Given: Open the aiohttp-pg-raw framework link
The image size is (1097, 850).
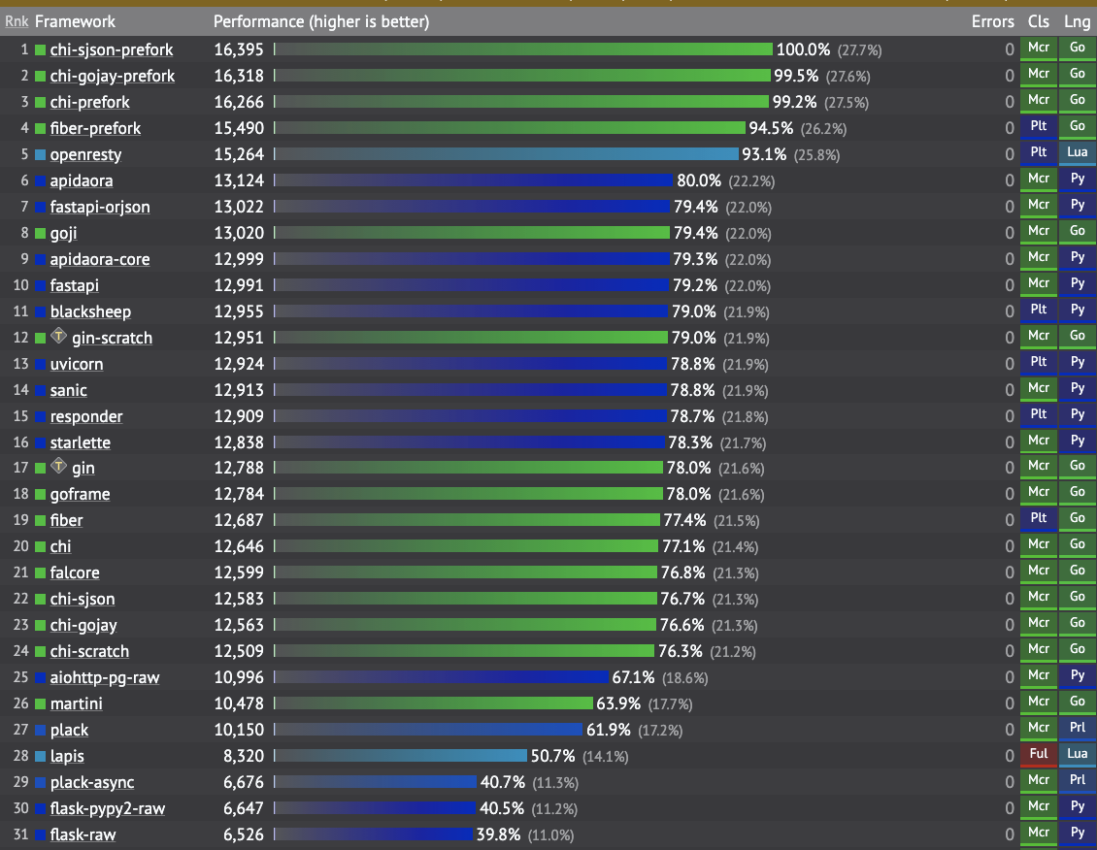Looking at the screenshot, I should click(104, 677).
